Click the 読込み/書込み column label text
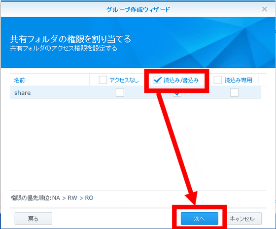The width and height of the screenshot is (276, 229). coord(181,80)
